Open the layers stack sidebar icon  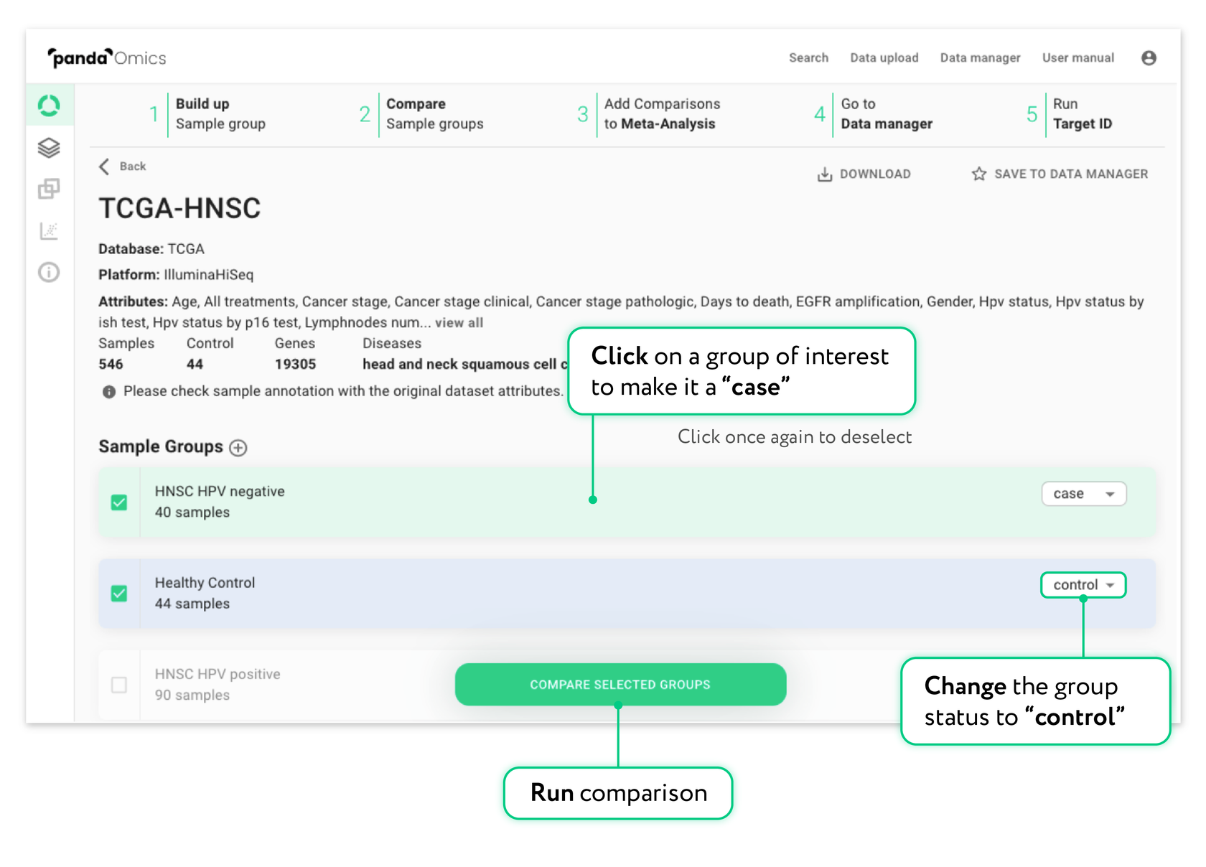click(x=49, y=148)
